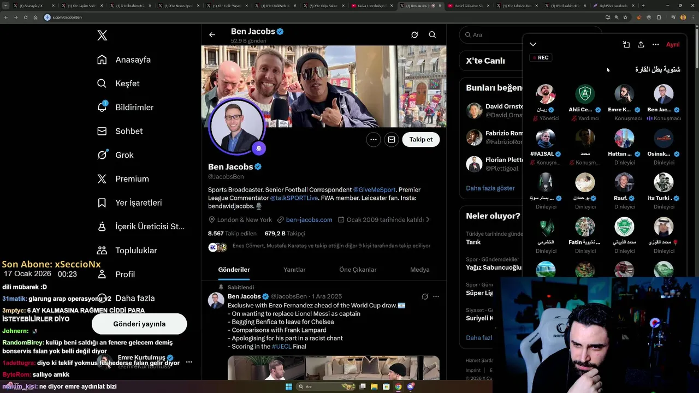Image resolution: width=699 pixels, height=393 pixels.
Task: Open İçerik Üreticisi Stüdyosu item
Action: (x=141, y=227)
